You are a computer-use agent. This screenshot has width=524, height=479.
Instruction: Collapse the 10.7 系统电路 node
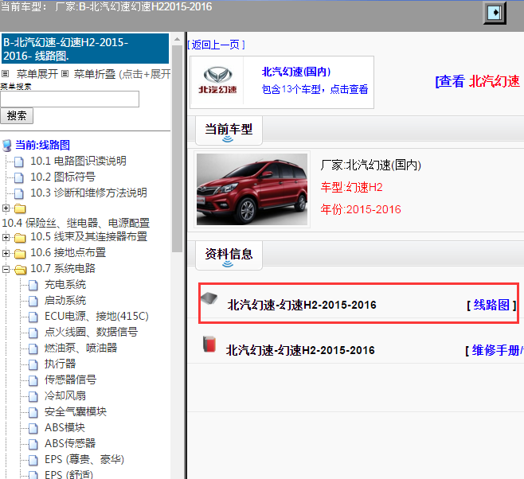(x=6, y=269)
